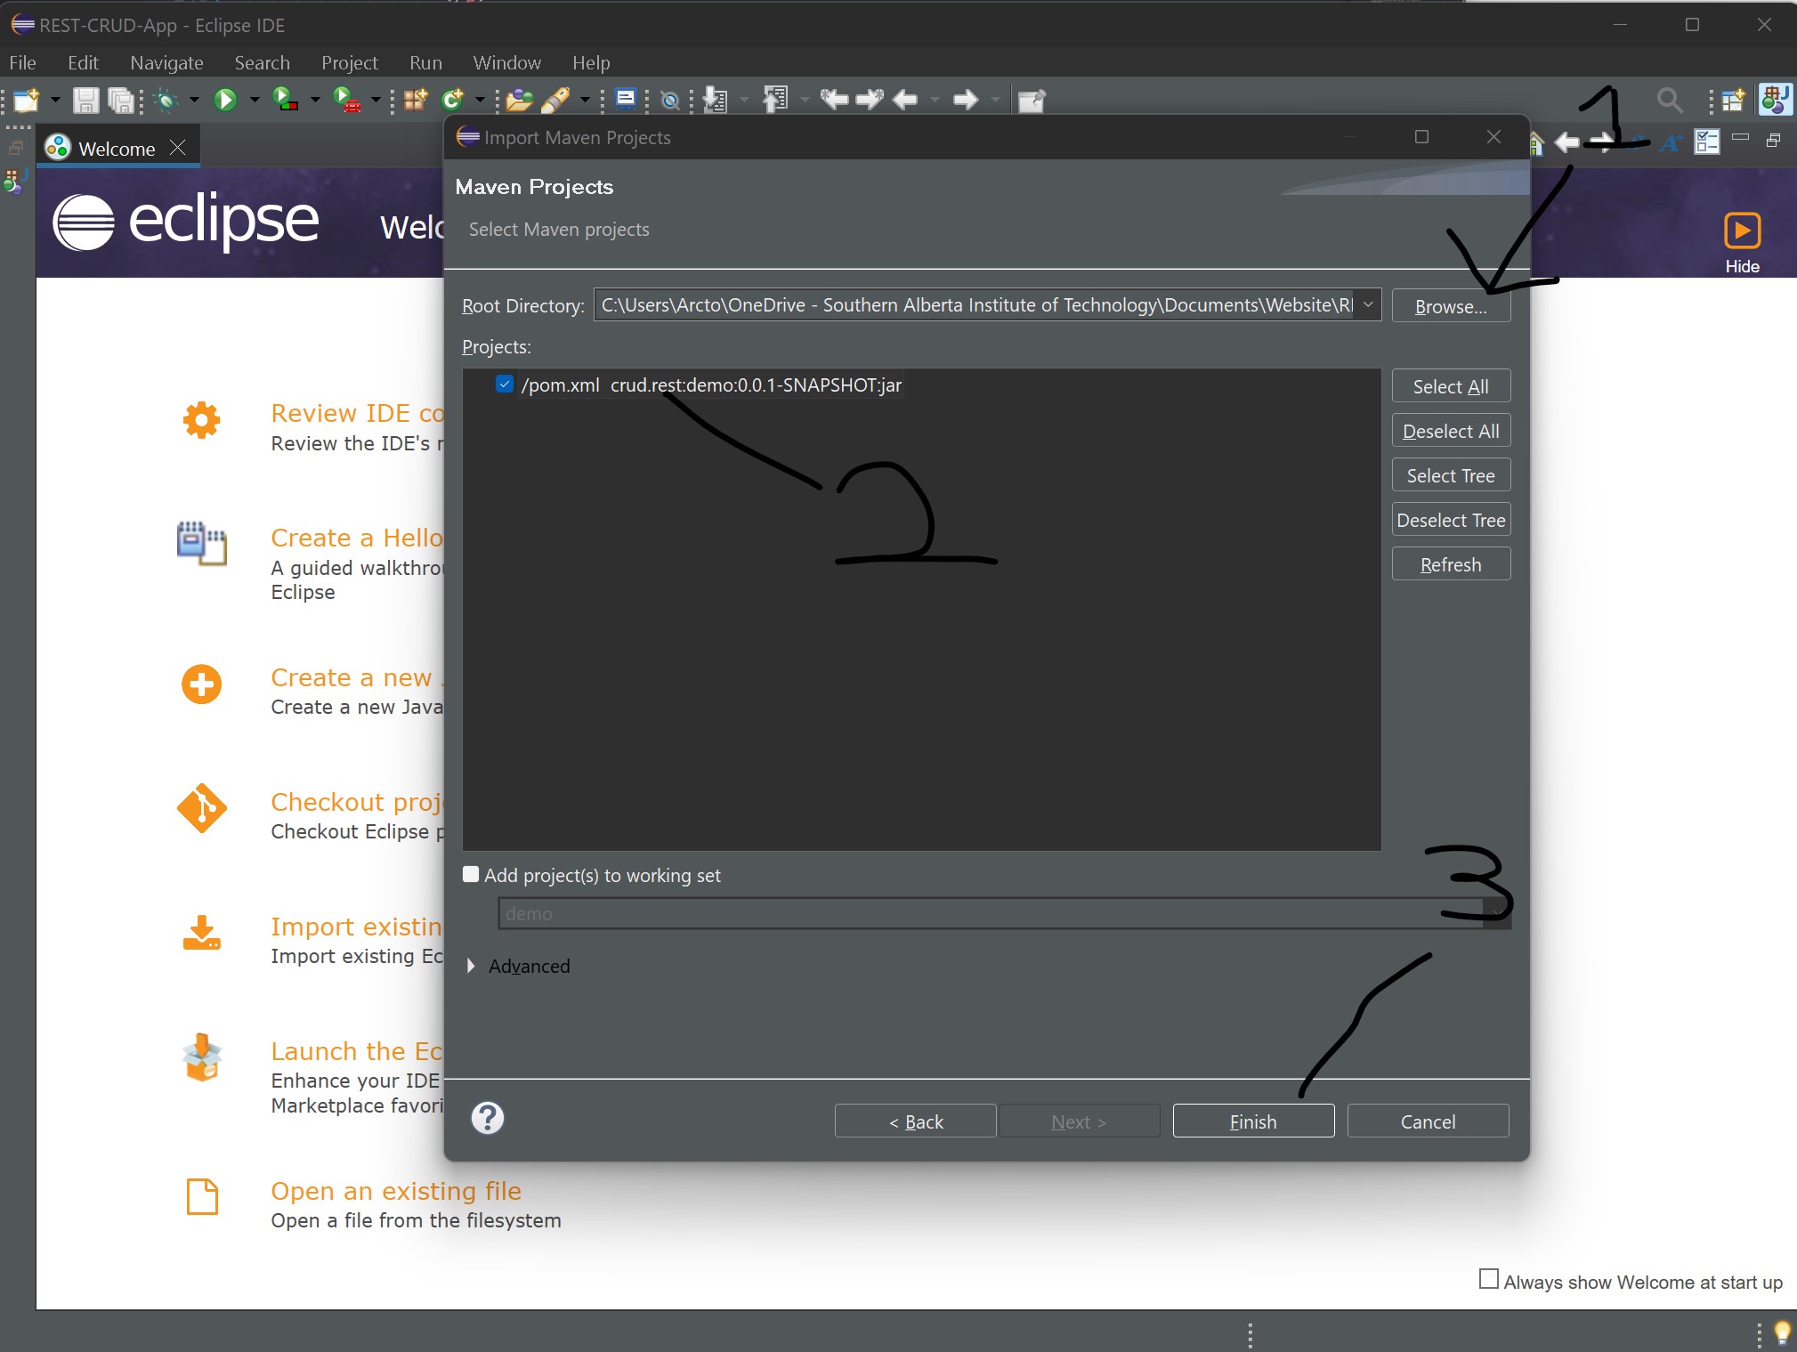Click the Run External Tools icon
Screen dimensions: 1797x1352
pos(345,100)
